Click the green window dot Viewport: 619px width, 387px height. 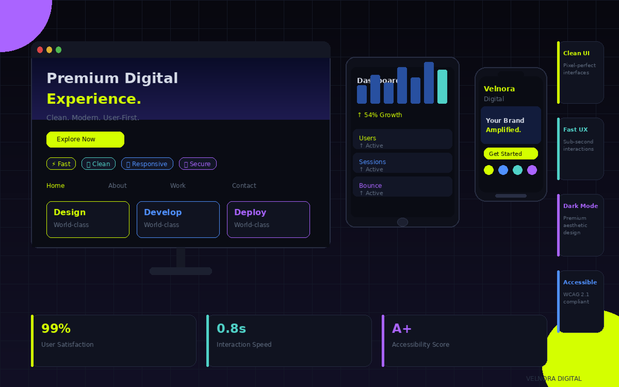pos(59,50)
